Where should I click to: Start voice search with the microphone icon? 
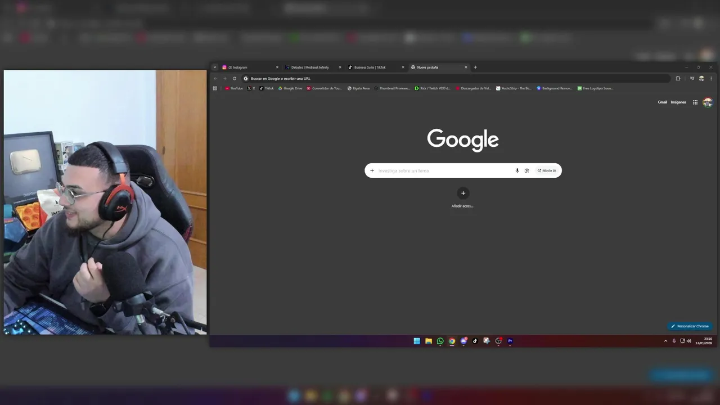[x=517, y=170]
